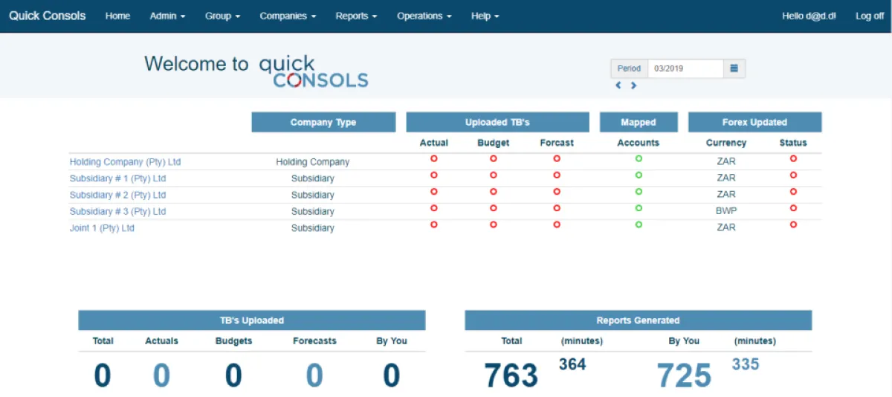Click Subsidiary # 3 Budget status circle
892x397 pixels.
coord(493,208)
